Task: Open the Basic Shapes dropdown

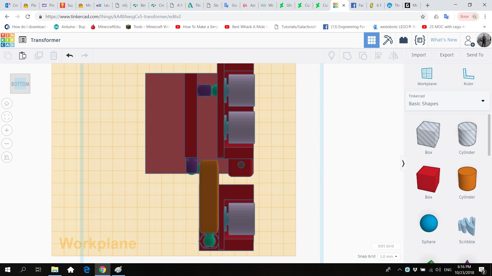Action: (x=483, y=101)
